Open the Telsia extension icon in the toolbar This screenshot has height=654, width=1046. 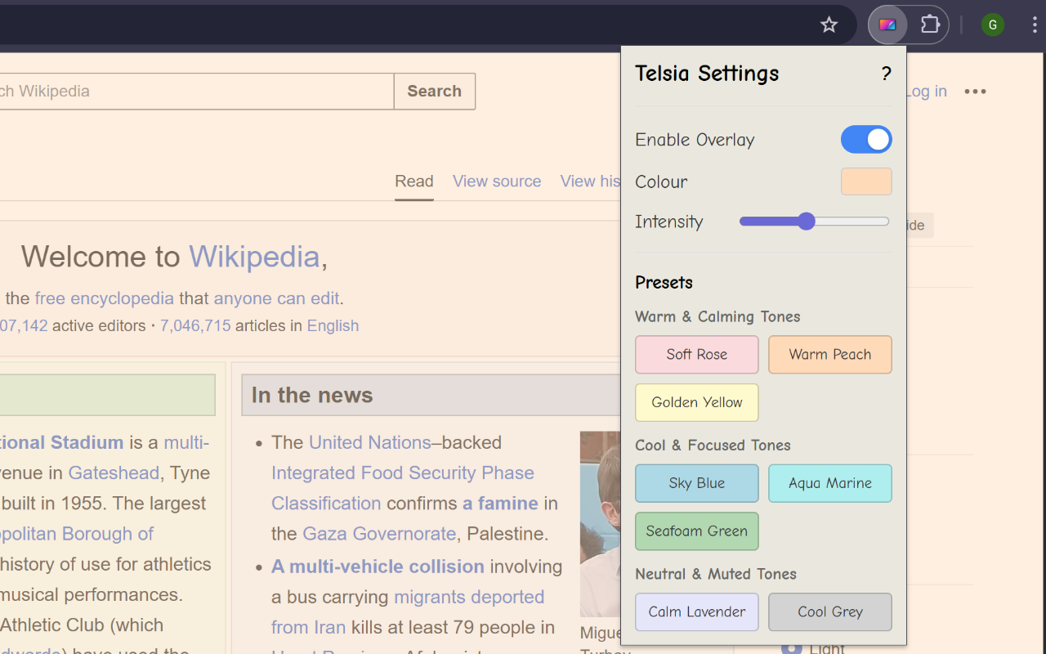(x=887, y=25)
